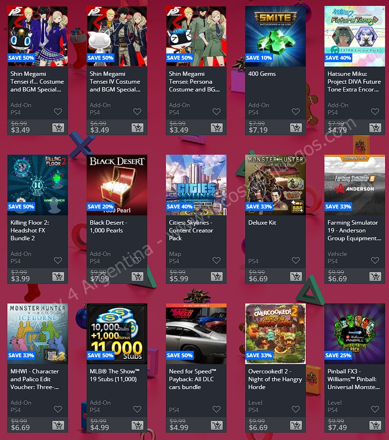
Task: Open Monster Hunter World Iceborne cover image
Action: (x=38, y=334)
